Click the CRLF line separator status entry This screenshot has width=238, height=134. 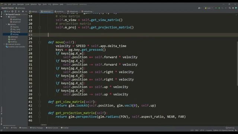coord(197,130)
